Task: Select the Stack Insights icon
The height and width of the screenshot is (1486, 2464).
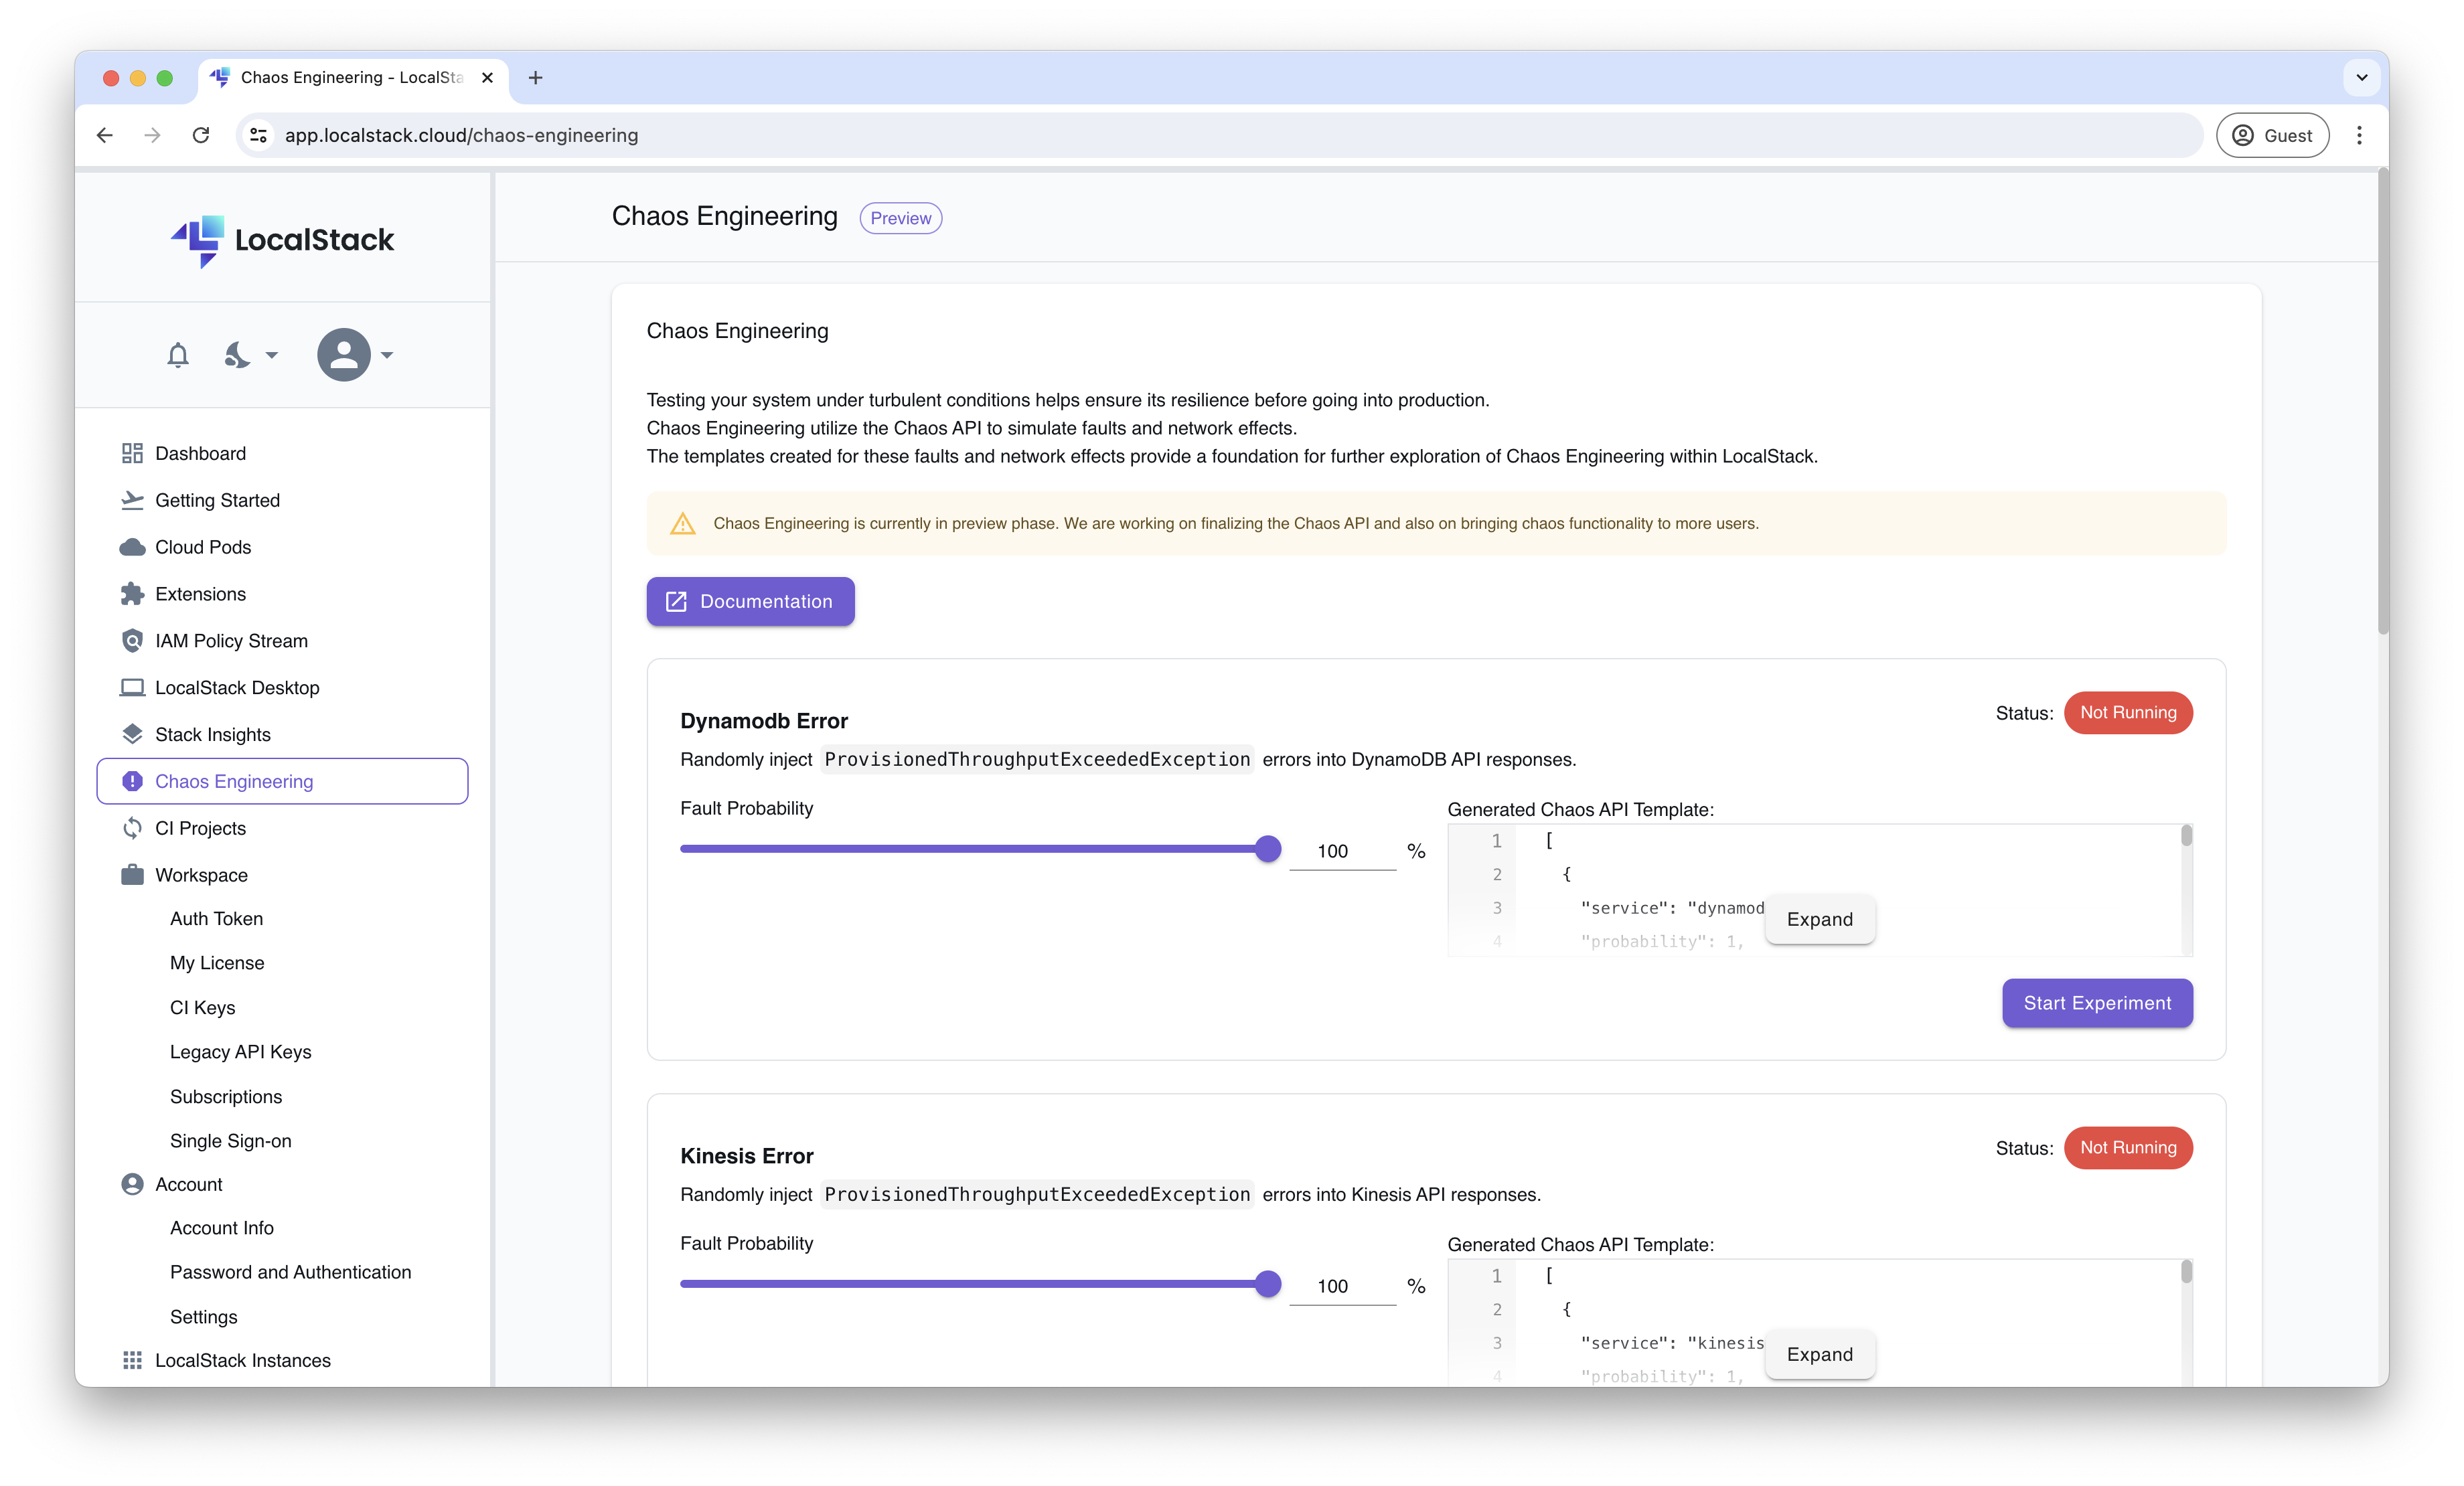Action: tap(133, 734)
